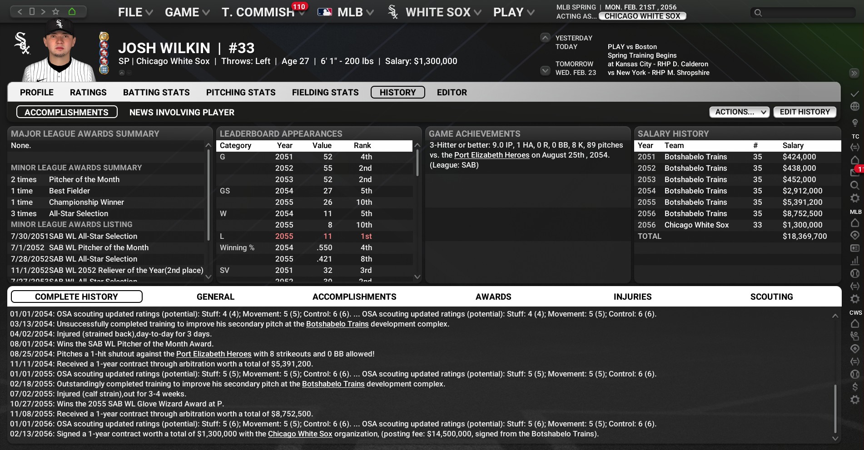864x450 pixels.
Task: Open the manager person icon under CWS
Action: coord(854,336)
